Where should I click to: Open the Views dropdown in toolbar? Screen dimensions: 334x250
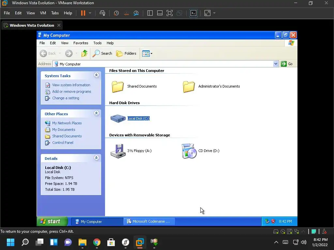tap(147, 54)
